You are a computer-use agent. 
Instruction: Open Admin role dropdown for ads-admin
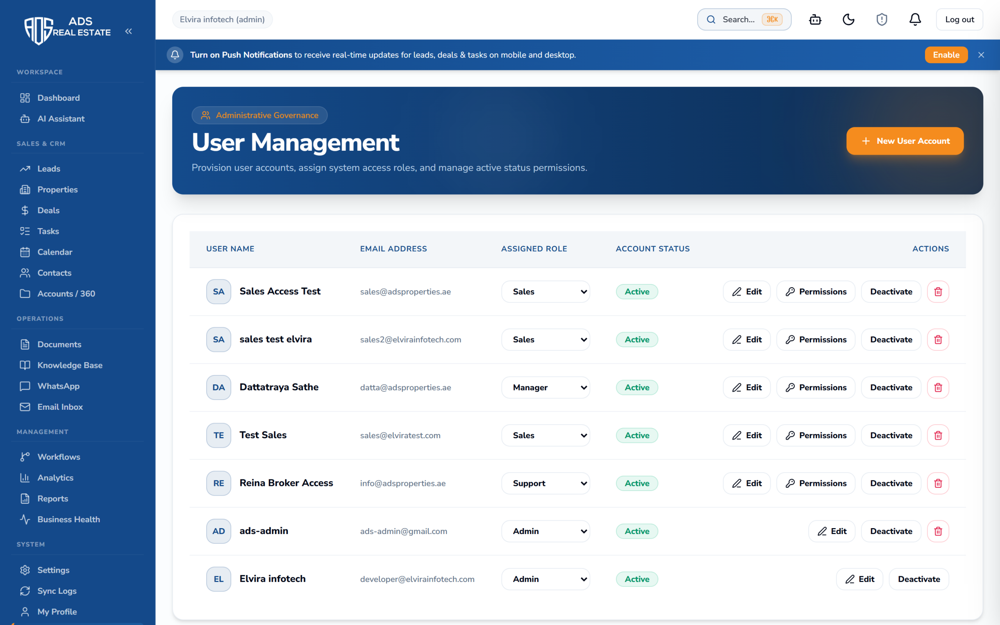pos(545,531)
